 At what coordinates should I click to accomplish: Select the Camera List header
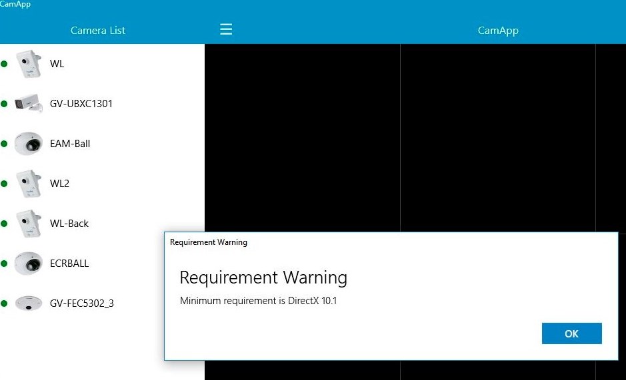click(98, 31)
